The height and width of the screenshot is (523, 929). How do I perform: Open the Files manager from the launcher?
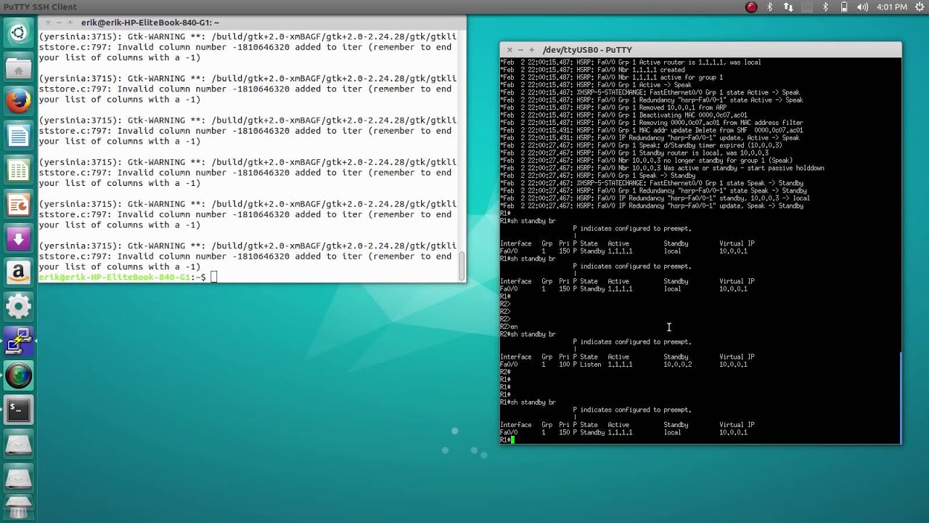pos(18,68)
